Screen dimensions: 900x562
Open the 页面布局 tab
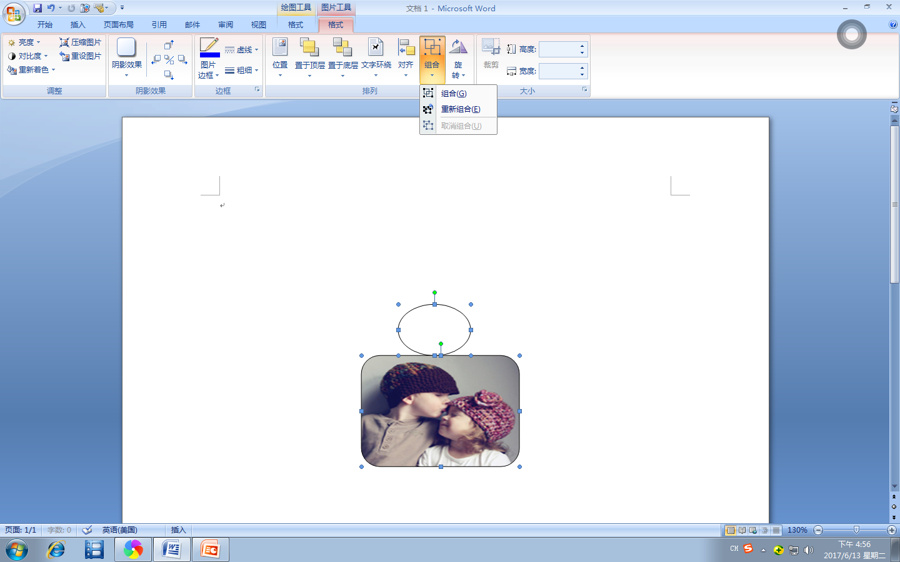(119, 25)
